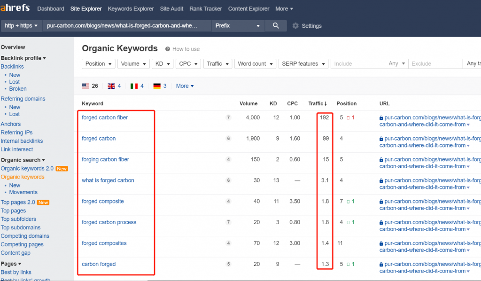Image resolution: width=481 pixels, height=281 pixels.
Task: Open Referring domains in sidebar
Action: click(x=23, y=99)
